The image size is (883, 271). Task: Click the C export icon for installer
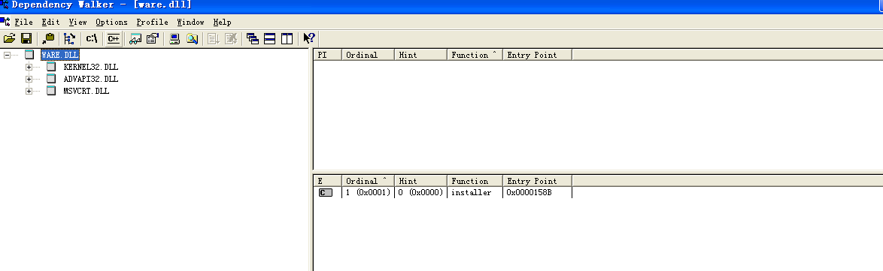click(x=326, y=193)
